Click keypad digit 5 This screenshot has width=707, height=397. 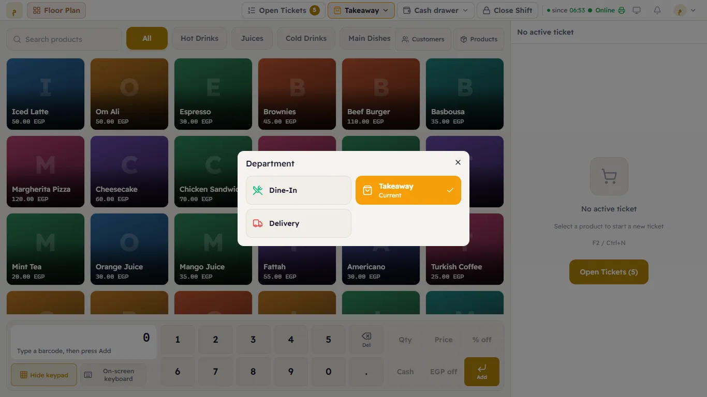[329, 340]
